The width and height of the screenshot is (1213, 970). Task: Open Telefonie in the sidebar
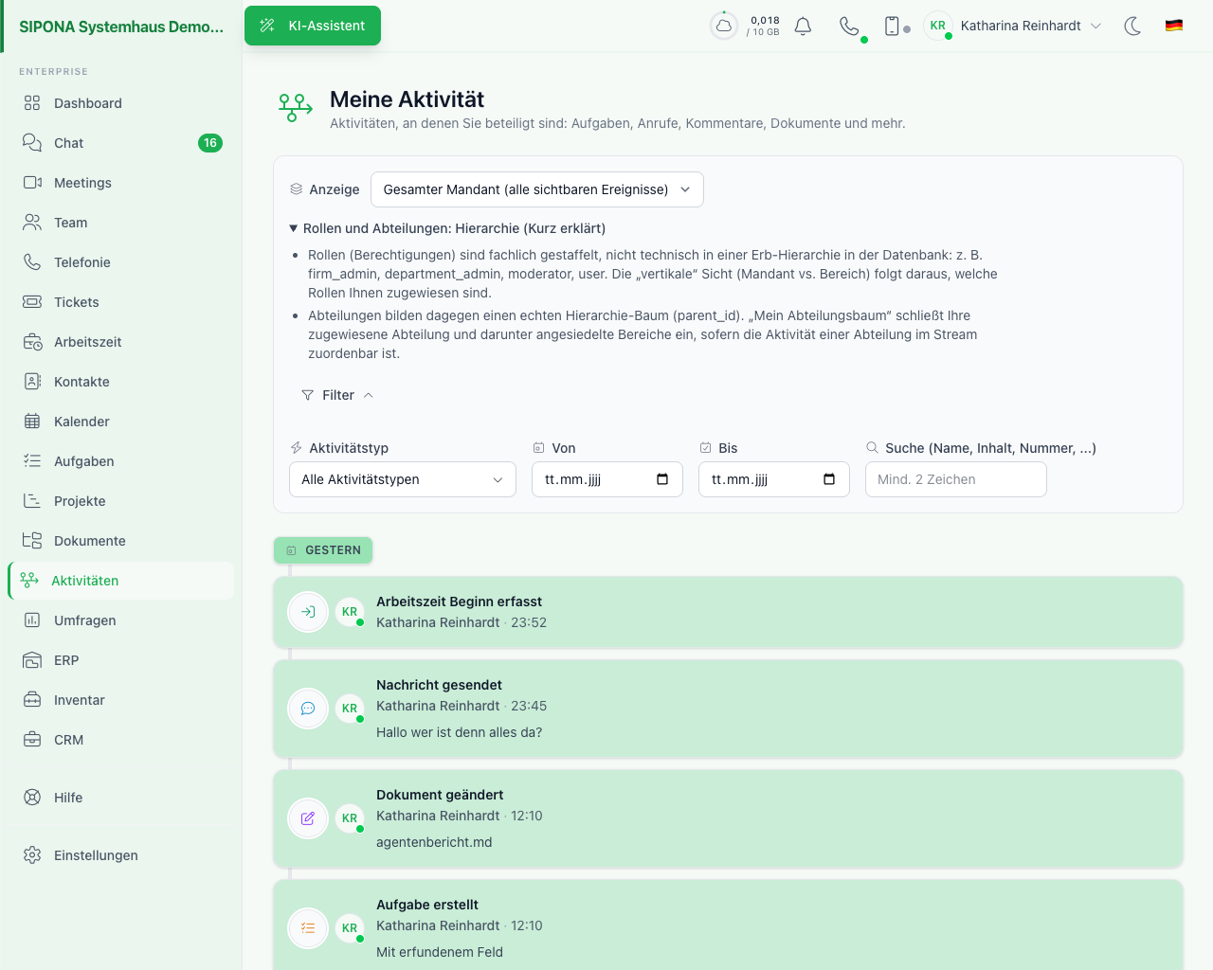[121, 262]
